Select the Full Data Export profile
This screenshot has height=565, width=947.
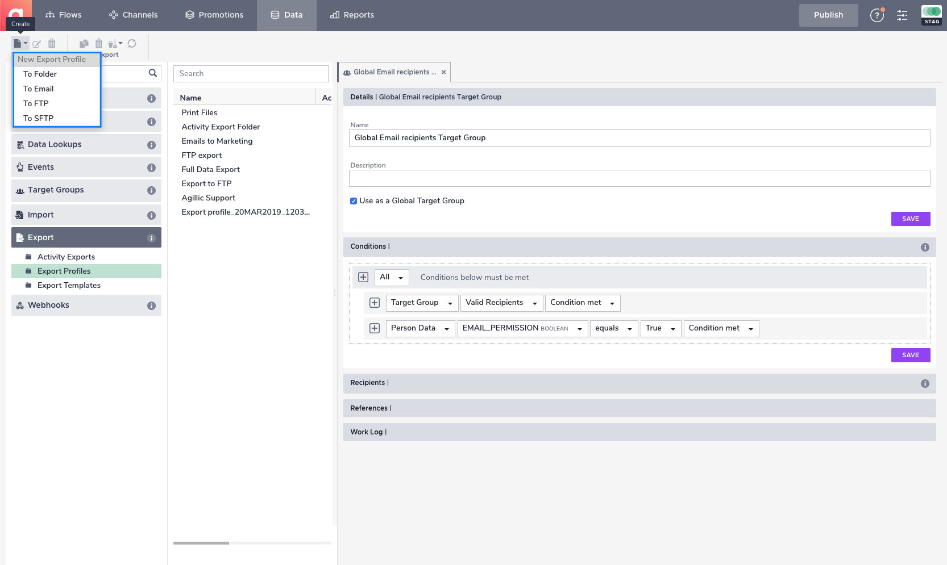coord(211,170)
